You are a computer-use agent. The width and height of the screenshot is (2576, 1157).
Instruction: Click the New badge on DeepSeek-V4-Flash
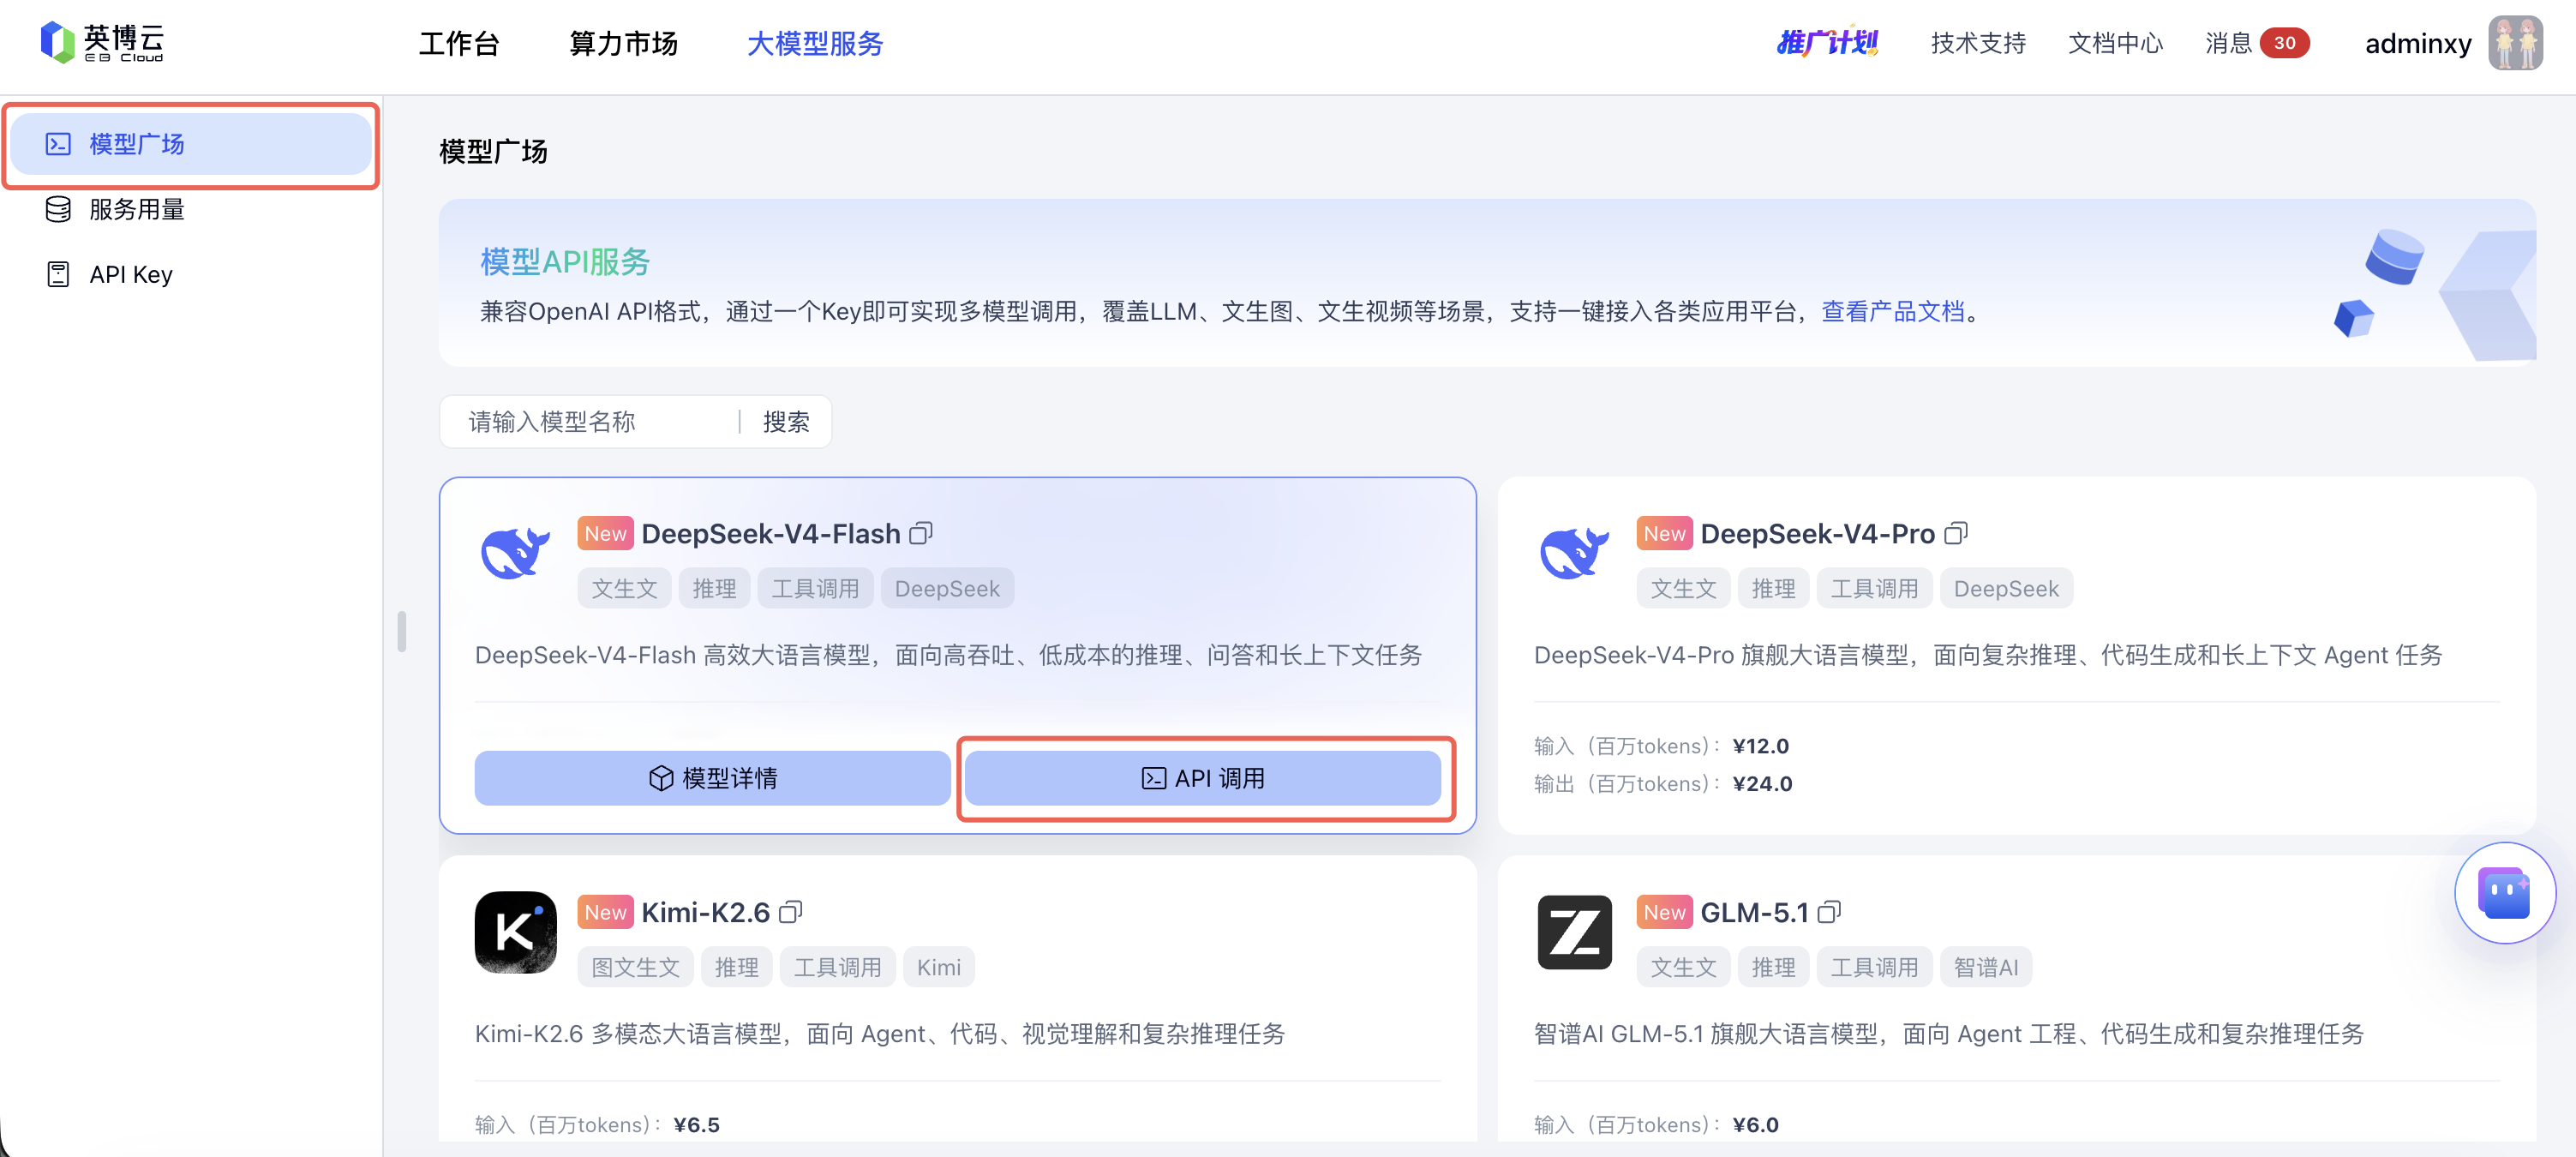(605, 534)
